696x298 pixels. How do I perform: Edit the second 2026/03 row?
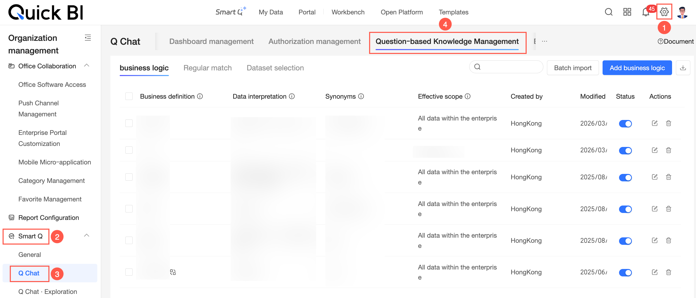pos(654,150)
